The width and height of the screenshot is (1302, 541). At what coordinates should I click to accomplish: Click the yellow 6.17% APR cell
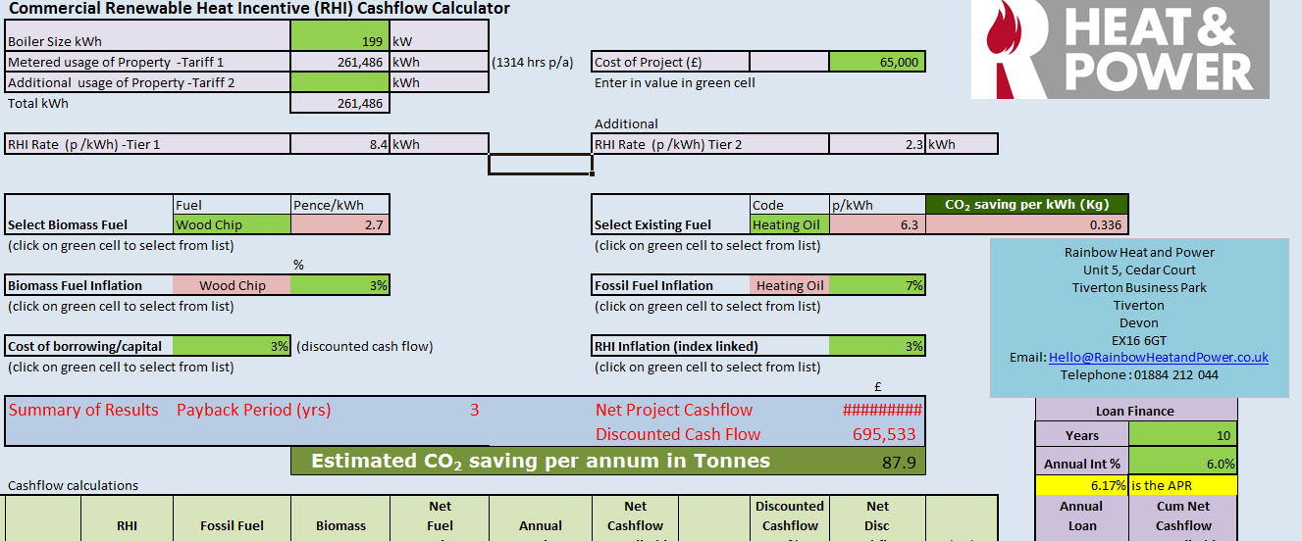click(1082, 485)
